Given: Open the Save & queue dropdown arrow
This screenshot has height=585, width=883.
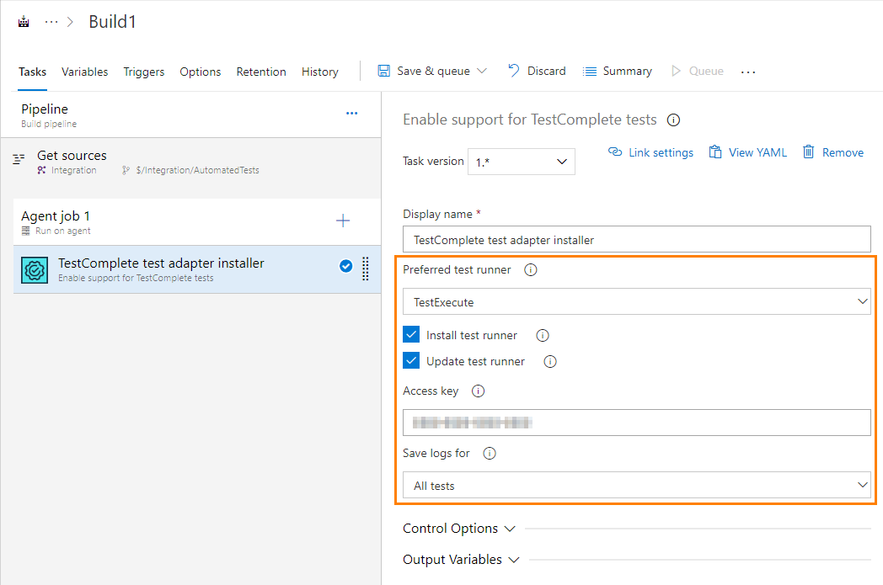Looking at the screenshot, I should 481,71.
